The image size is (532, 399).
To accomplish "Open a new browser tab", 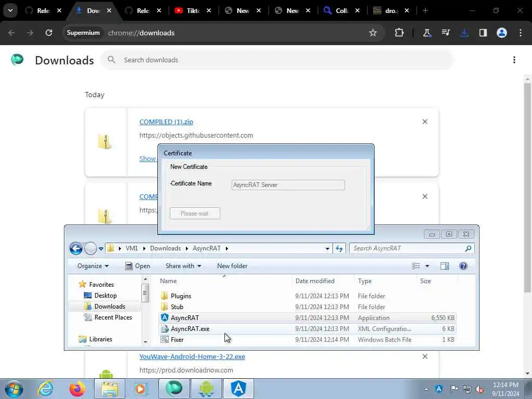I will pyautogui.click(x=425, y=10).
